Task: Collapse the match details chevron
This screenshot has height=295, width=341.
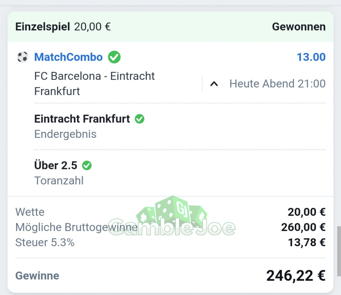Action: [214, 84]
